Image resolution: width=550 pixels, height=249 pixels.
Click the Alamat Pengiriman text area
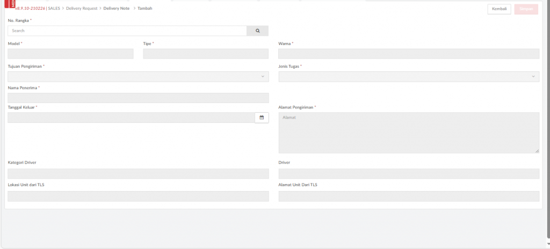click(x=409, y=133)
